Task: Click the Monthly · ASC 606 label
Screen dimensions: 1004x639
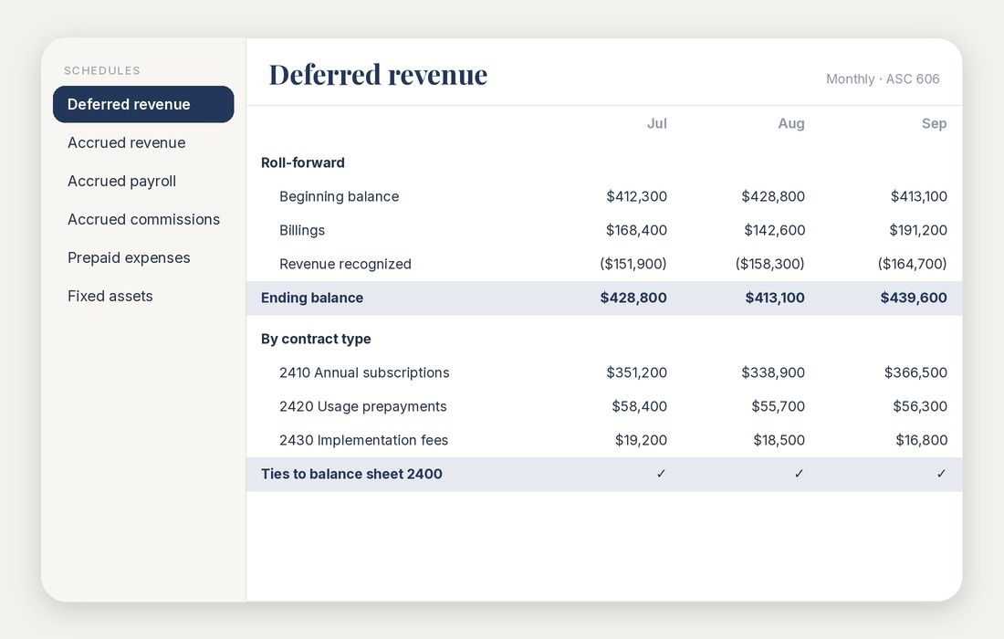Action: coord(883,79)
